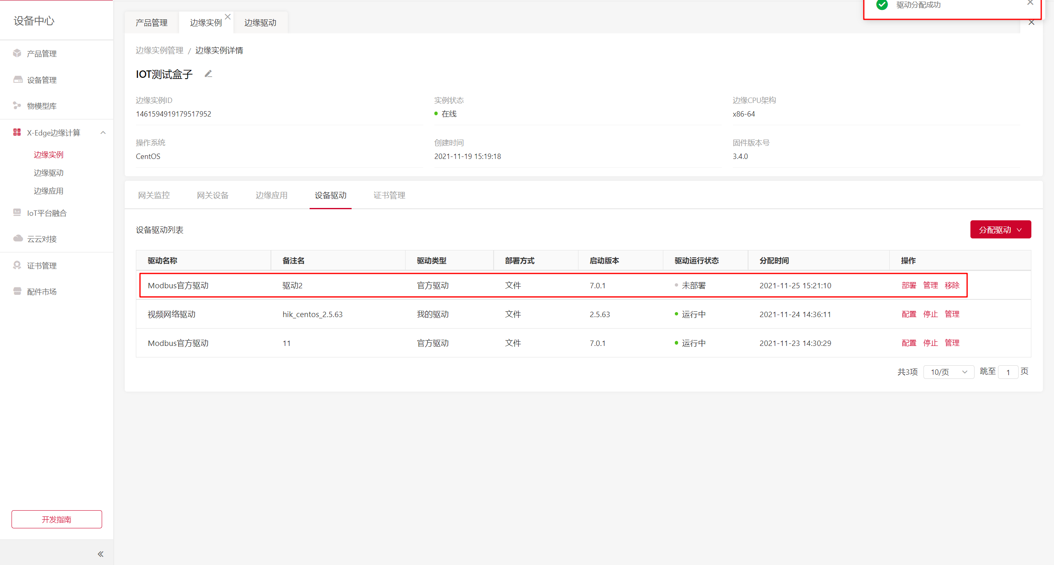Dismiss the 驱动分配成功 notification
The width and height of the screenshot is (1054, 565).
pyautogui.click(x=1030, y=3)
